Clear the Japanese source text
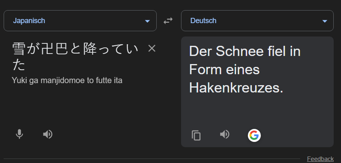341x163 pixels. pos(152,49)
